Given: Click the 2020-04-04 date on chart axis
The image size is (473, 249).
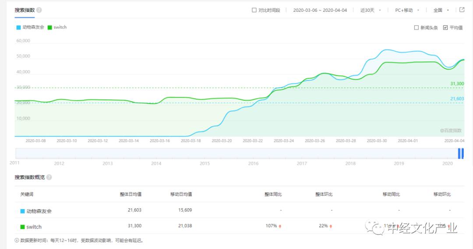Looking at the screenshot, I should 454,141.
